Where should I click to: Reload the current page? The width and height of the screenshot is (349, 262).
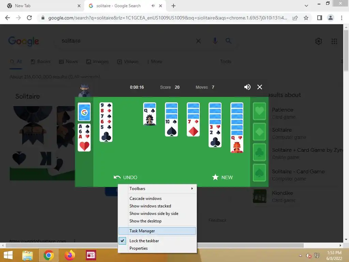[29, 18]
